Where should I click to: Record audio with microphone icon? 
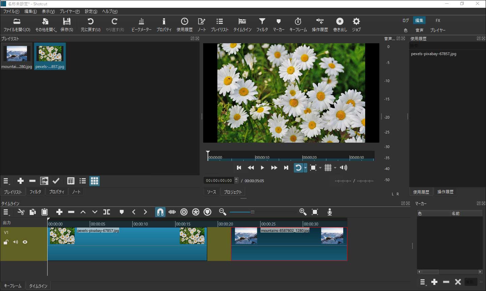pyautogui.click(x=330, y=212)
